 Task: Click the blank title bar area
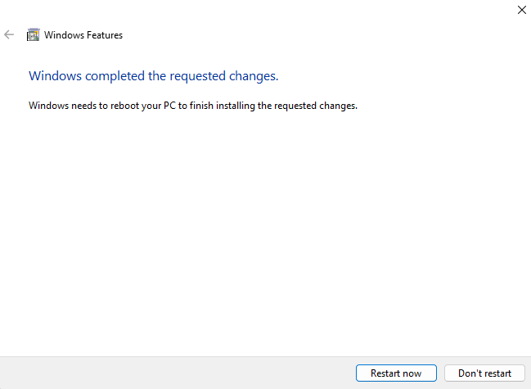point(262,10)
